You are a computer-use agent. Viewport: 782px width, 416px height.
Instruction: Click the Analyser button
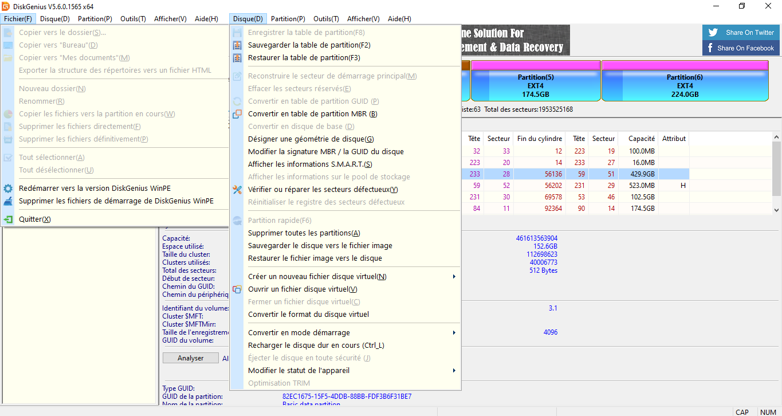[191, 358]
